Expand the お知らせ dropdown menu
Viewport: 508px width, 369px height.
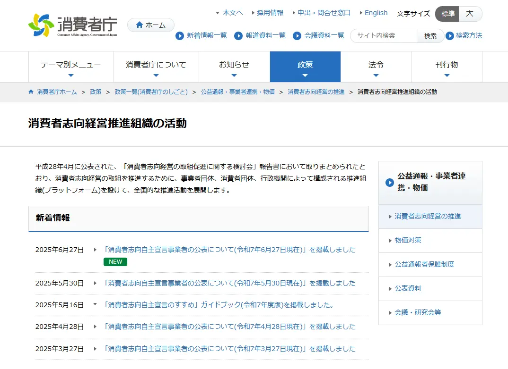234,67
